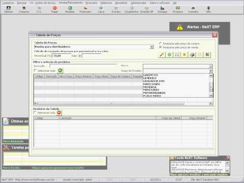Click the group list scroll down arrow

[211, 96]
